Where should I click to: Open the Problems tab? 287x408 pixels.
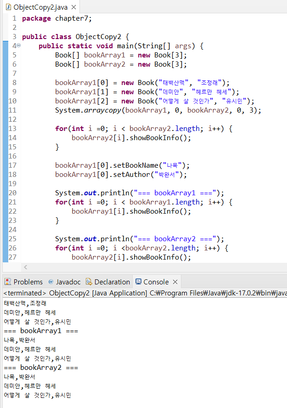[x=28, y=282]
